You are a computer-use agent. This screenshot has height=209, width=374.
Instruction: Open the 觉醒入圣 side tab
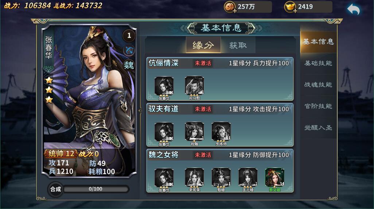318,127
